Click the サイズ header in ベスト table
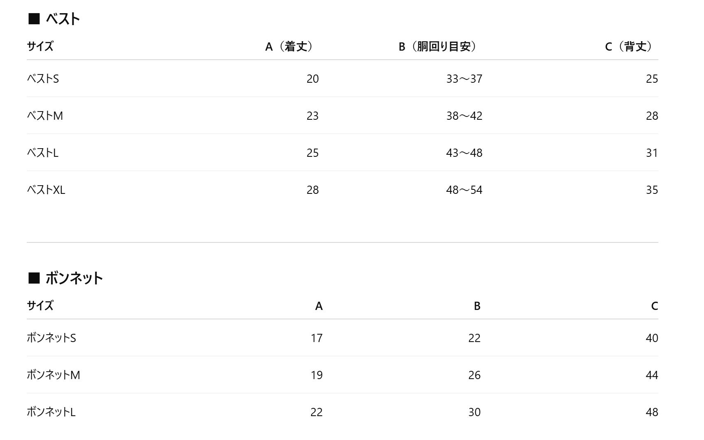704x440 pixels. pyautogui.click(x=40, y=47)
